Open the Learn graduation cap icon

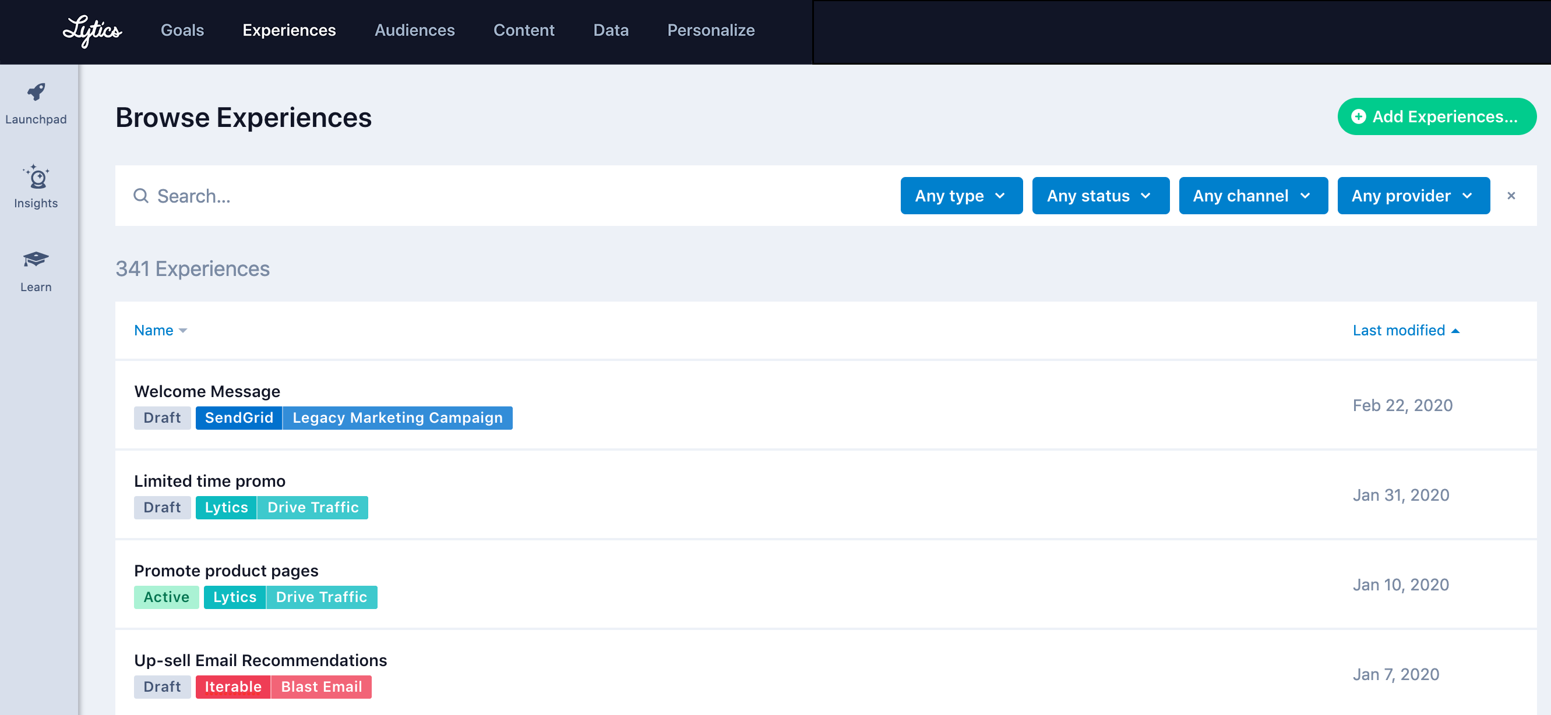click(36, 260)
